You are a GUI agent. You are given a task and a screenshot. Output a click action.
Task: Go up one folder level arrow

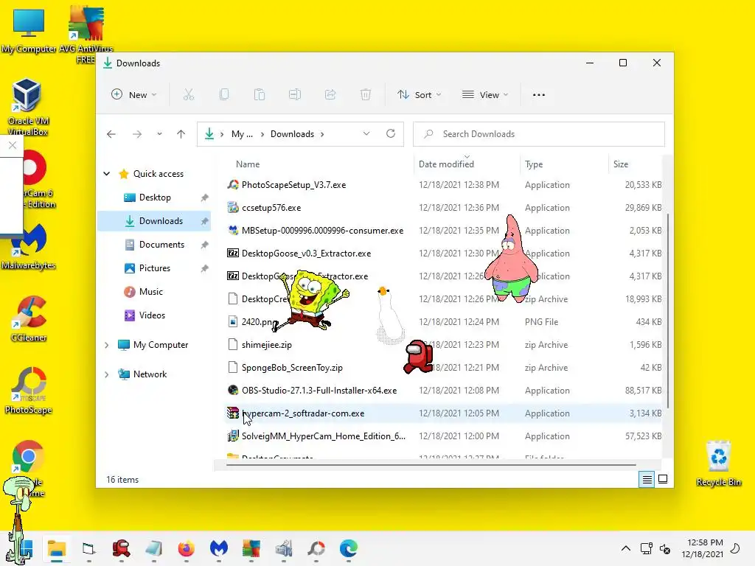[181, 134]
